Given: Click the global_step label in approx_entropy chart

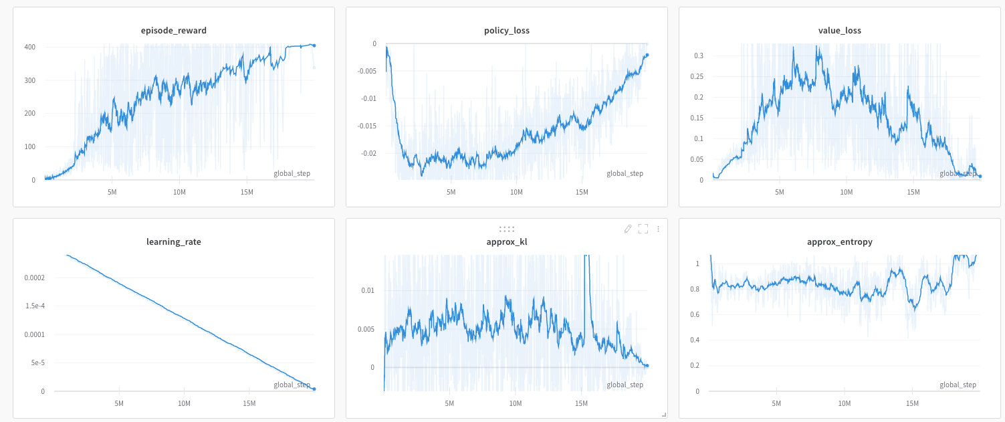Looking at the screenshot, I should click(x=958, y=385).
